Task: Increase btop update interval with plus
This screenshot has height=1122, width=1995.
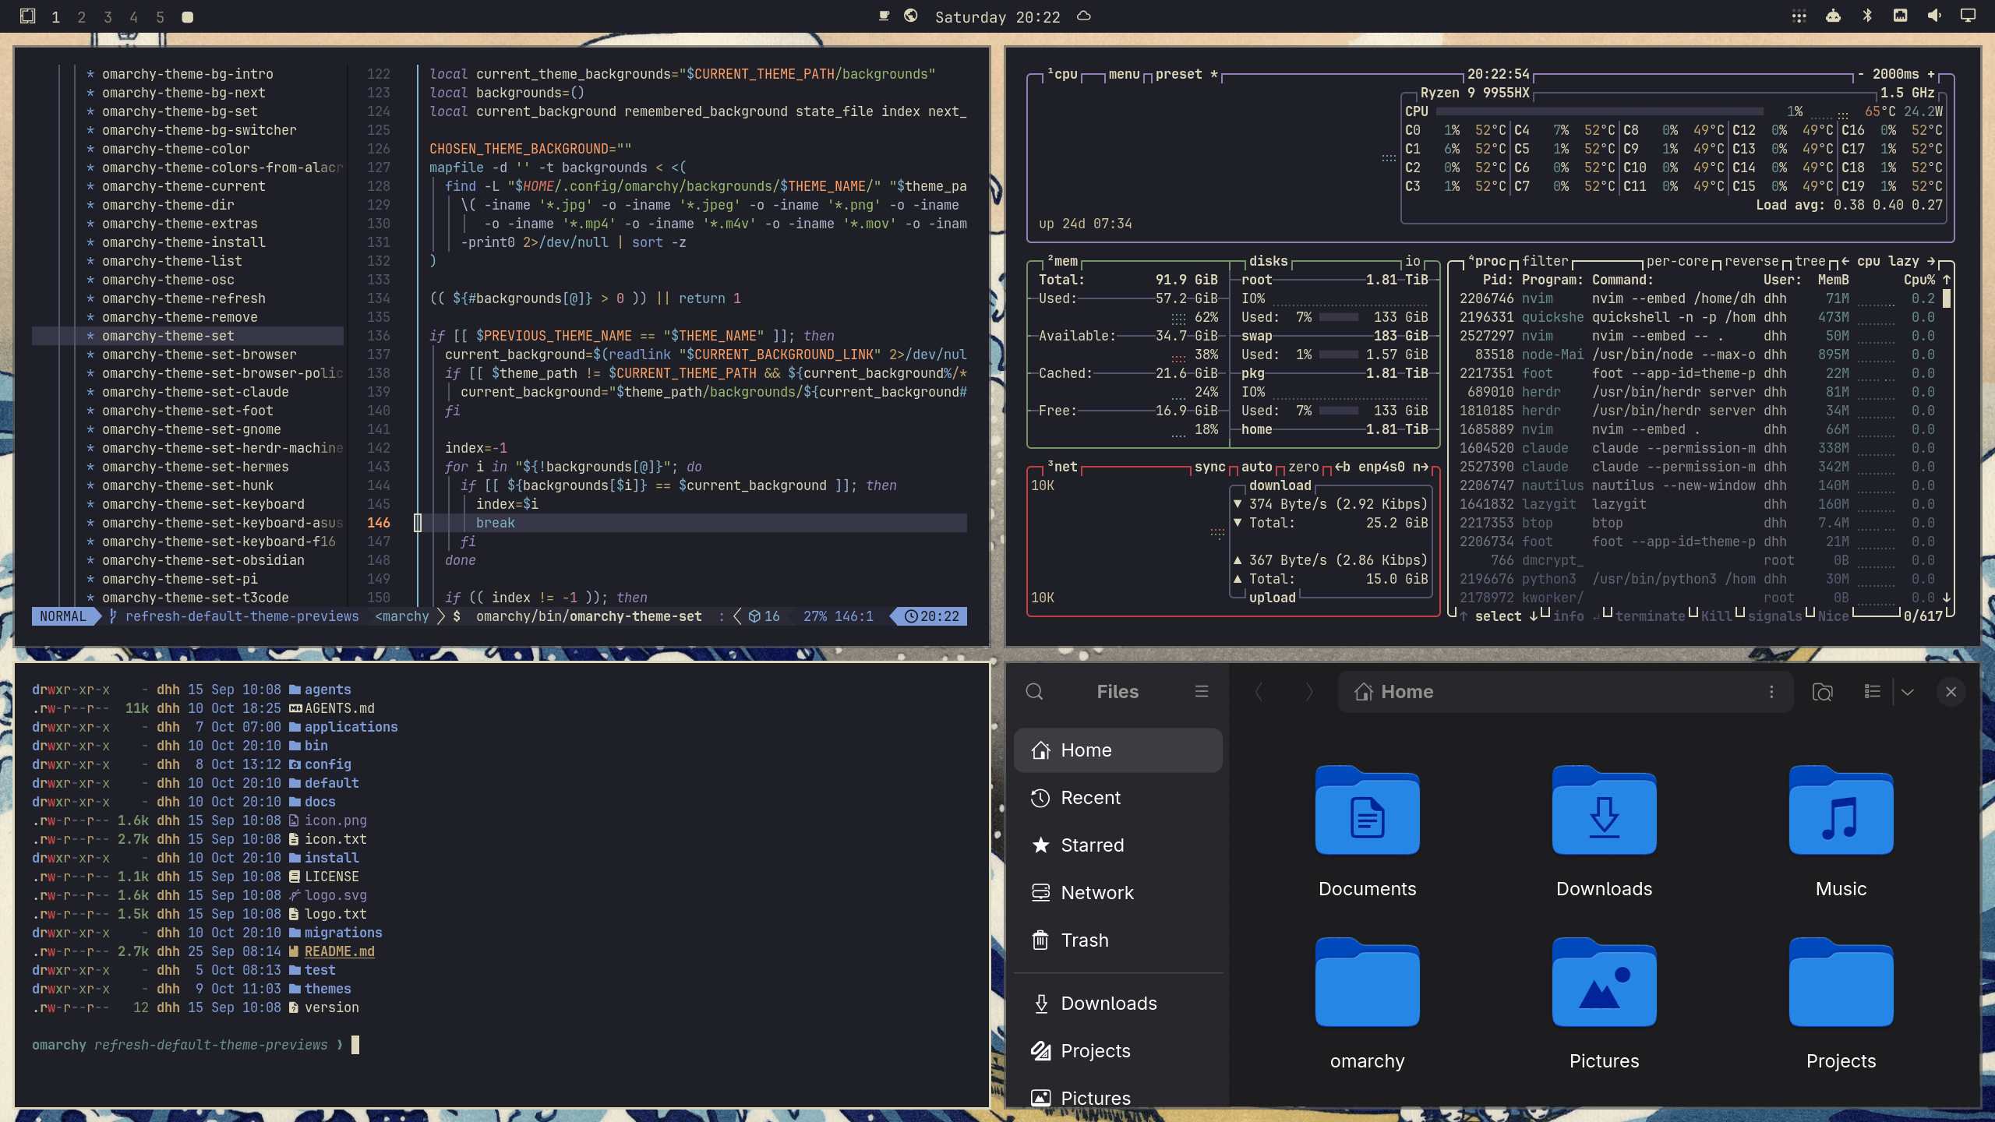Action: (x=1931, y=74)
